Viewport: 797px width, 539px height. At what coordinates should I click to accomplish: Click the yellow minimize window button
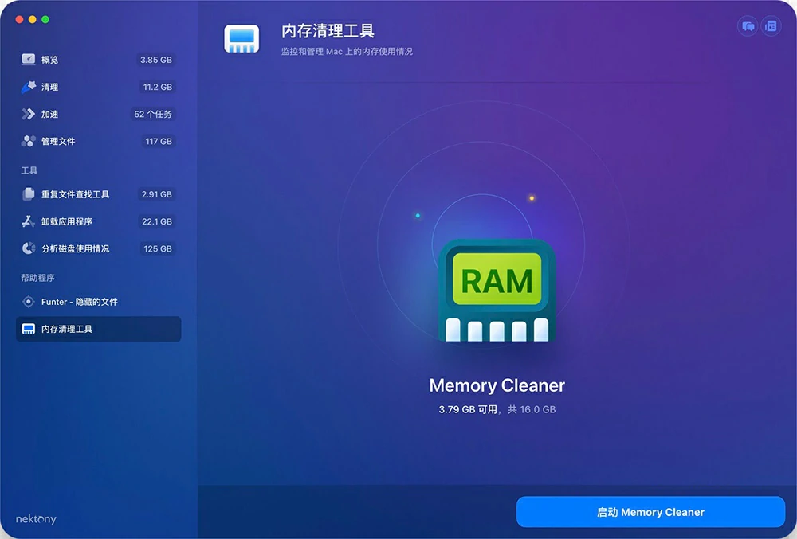coord(33,19)
